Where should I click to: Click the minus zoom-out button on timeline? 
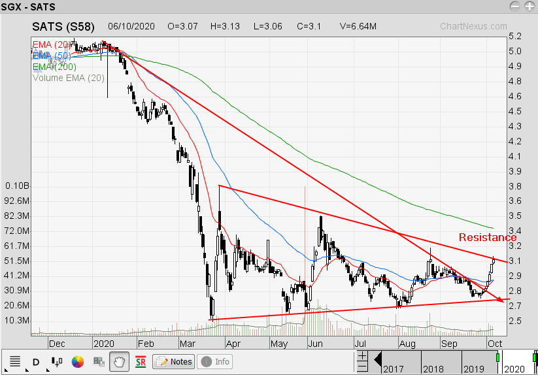(x=362, y=367)
